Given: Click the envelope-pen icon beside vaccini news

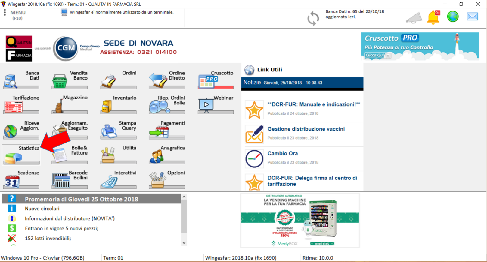Looking at the screenshot, I should pos(254,134).
